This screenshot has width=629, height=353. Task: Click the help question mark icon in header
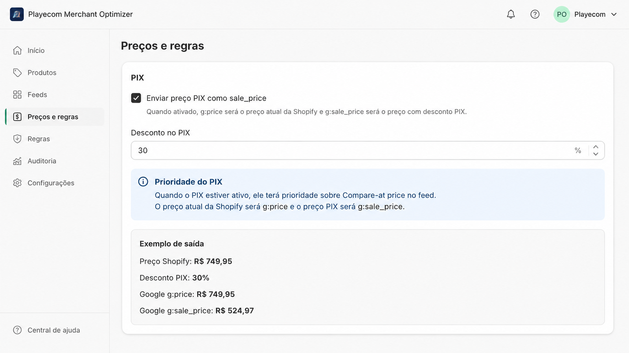[x=535, y=14]
